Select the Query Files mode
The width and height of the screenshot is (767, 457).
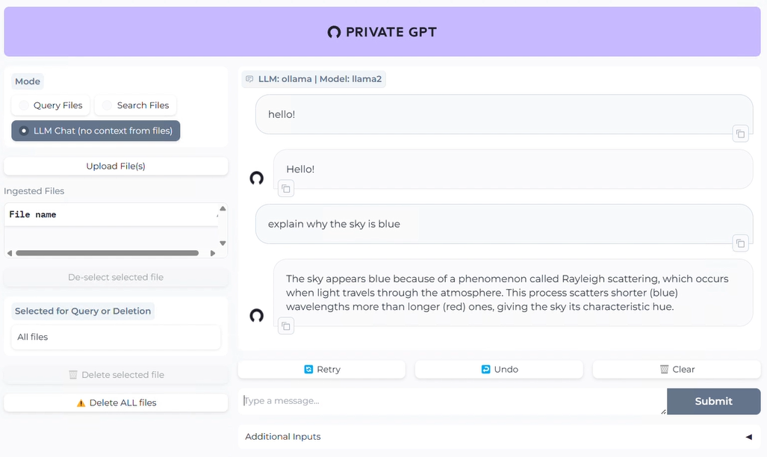[50, 105]
